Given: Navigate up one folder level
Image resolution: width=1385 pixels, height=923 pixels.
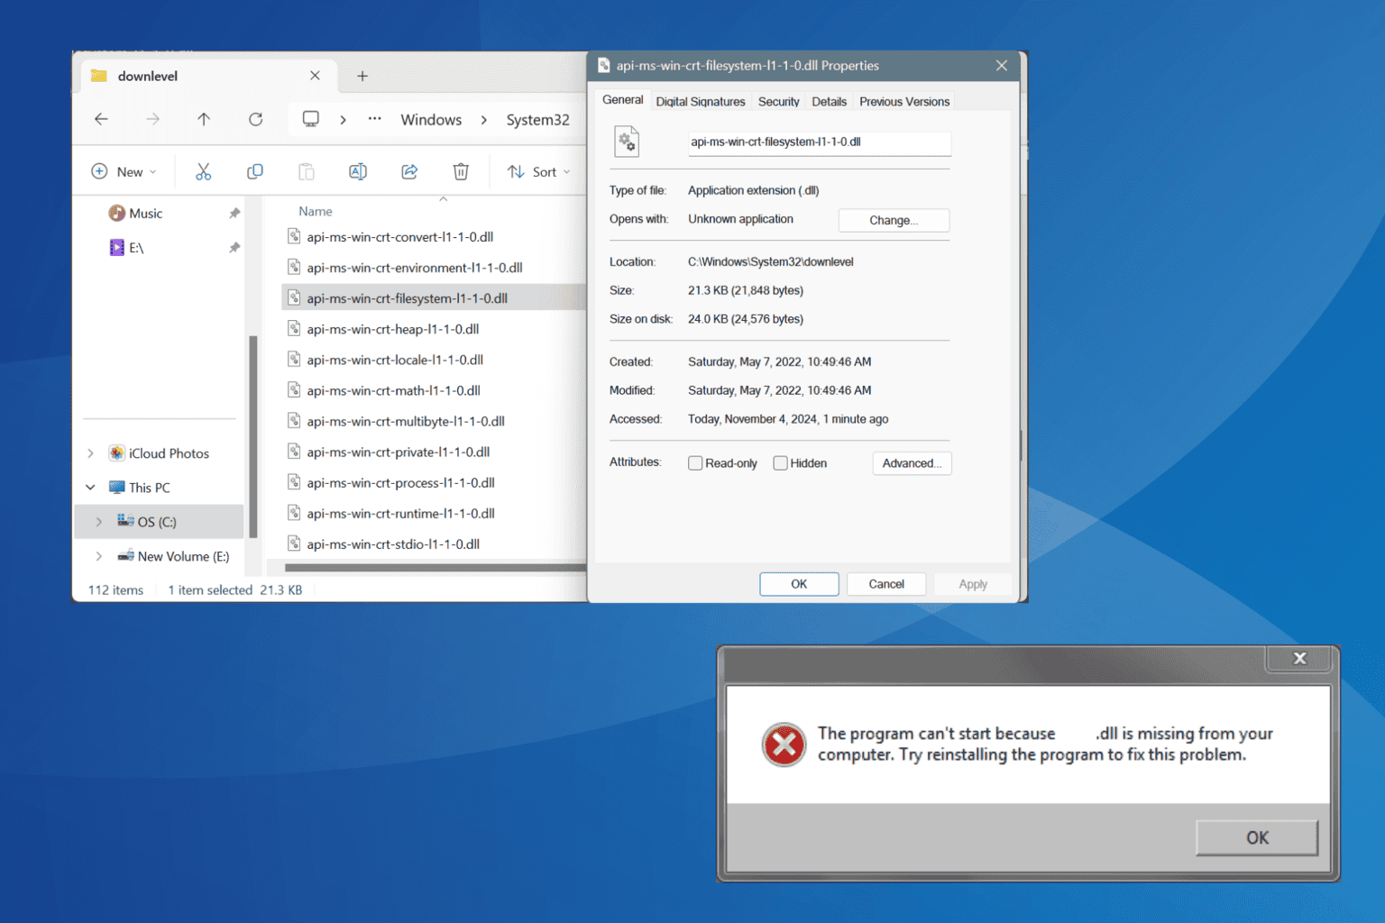Looking at the screenshot, I should coord(204,119).
